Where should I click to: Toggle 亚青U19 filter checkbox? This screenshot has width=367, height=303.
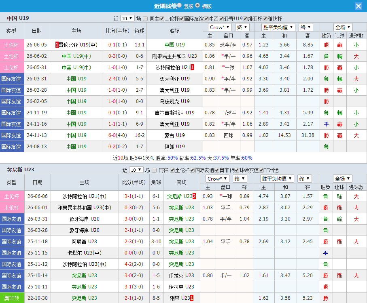pyautogui.click(x=221, y=19)
